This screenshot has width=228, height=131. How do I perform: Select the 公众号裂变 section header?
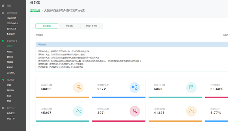pos(12,41)
